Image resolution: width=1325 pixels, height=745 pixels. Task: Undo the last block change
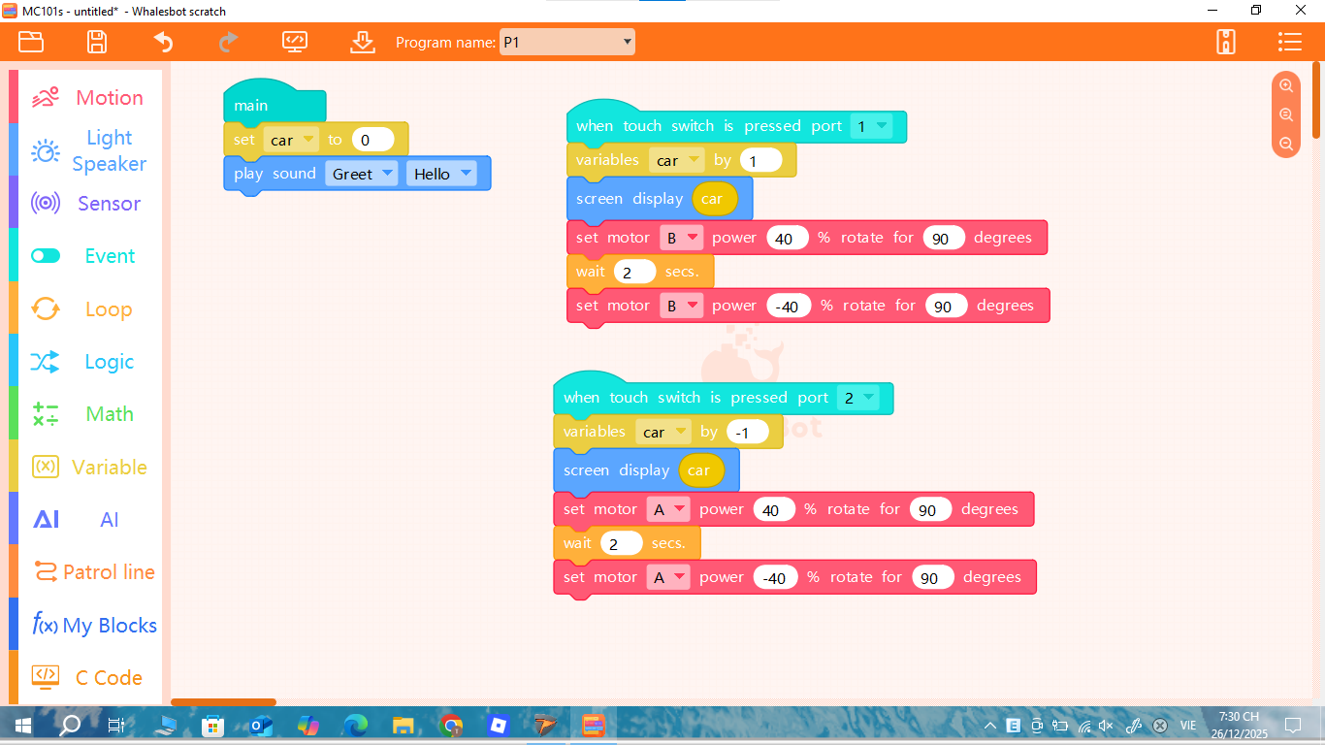pyautogui.click(x=163, y=42)
